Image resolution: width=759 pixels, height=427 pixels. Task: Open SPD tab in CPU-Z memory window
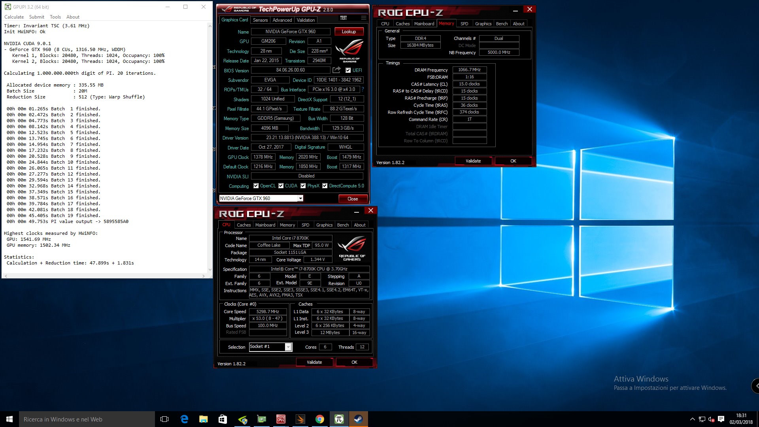tap(464, 24)
